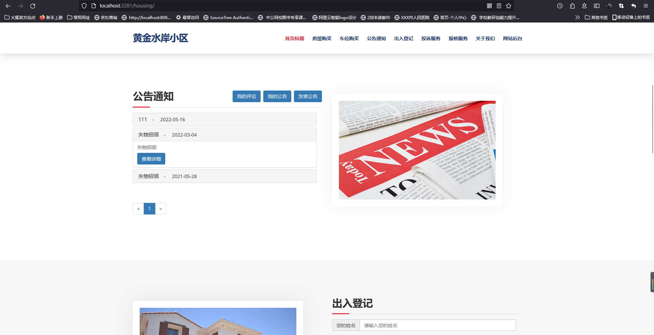Open the 出入登记 navigation item
This screenshot has height=335, width=654.
point(403,38)
